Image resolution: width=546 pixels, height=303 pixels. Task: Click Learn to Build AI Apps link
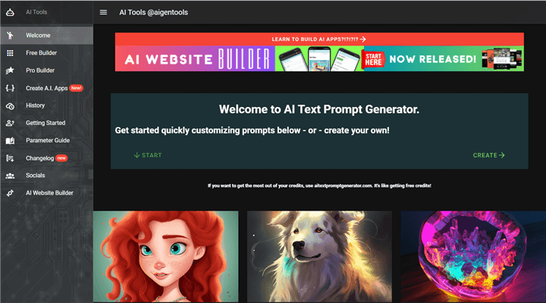[x=319, y=39]
